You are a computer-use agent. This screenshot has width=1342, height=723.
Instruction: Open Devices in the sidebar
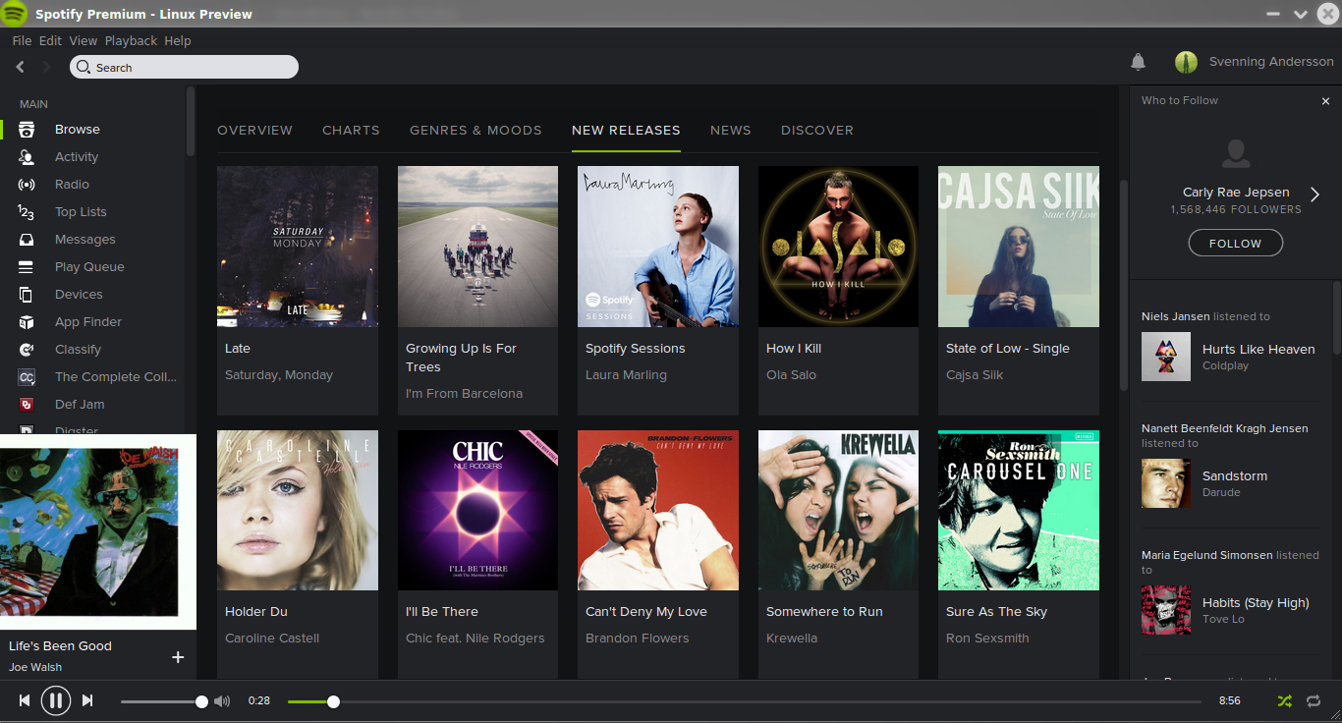point(79,295)
